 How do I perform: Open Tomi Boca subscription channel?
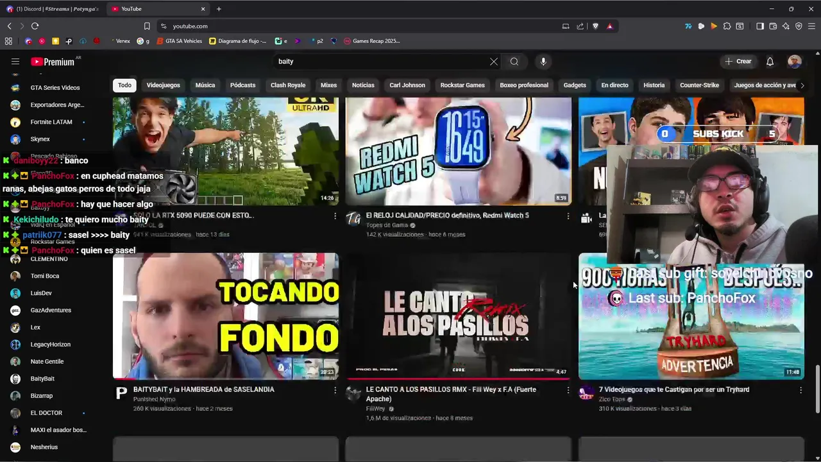tap(45, 276)
